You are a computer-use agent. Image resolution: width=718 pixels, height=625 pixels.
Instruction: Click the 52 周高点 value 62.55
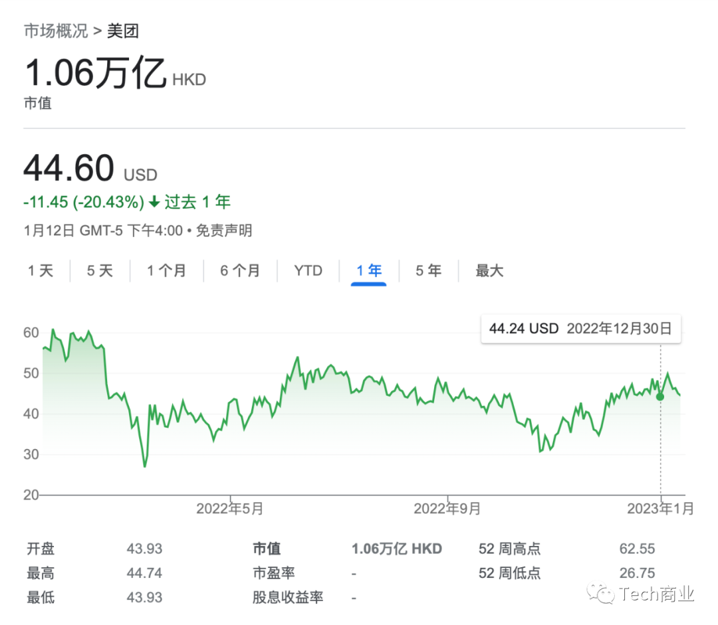point(636,549)
